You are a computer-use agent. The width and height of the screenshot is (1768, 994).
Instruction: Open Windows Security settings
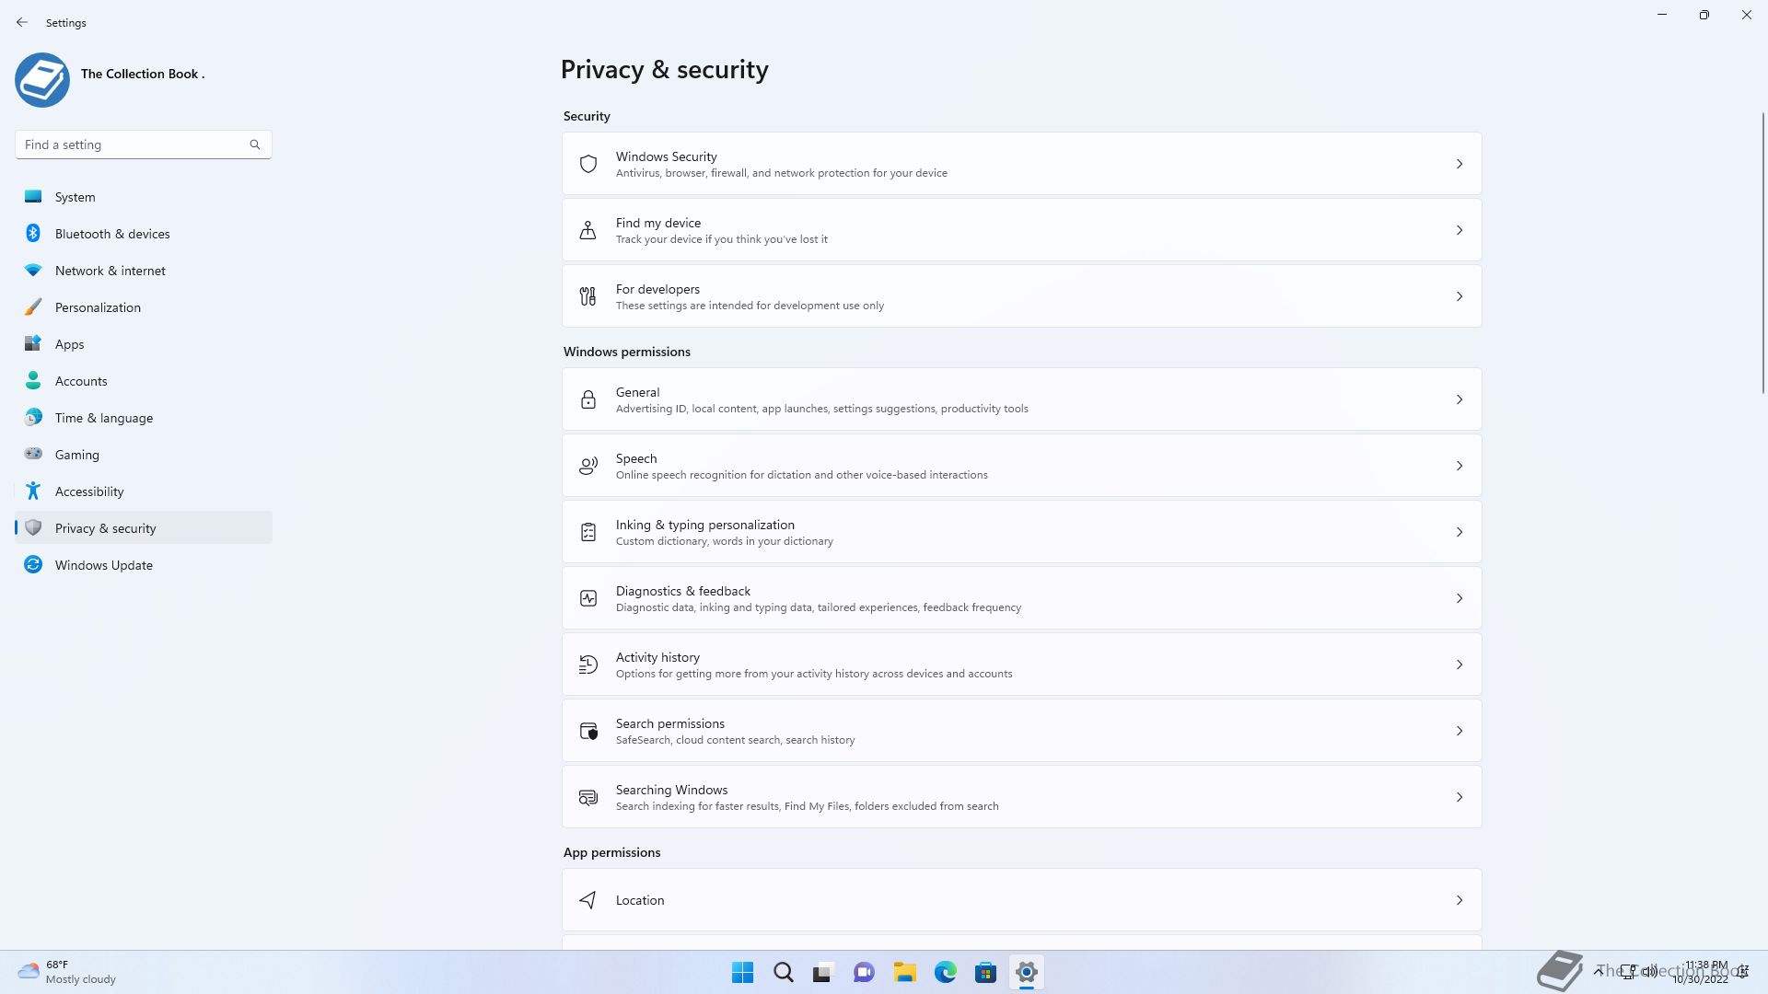[x=1022, y=164]
